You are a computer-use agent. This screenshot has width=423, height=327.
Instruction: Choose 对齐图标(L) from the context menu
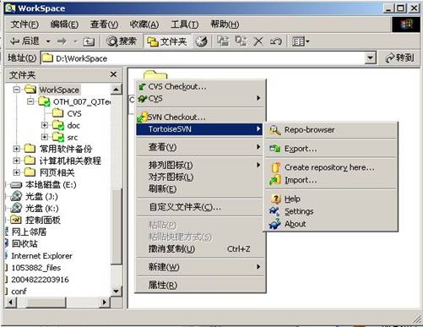click(x=200, y=177)
